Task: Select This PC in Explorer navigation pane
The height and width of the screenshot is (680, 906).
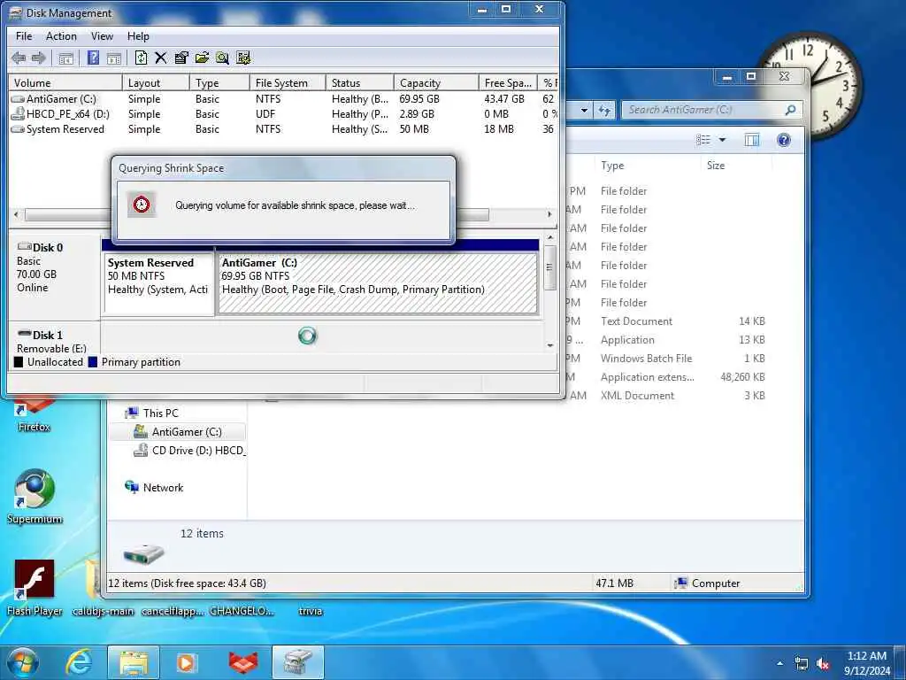Action: pos(161,413)
